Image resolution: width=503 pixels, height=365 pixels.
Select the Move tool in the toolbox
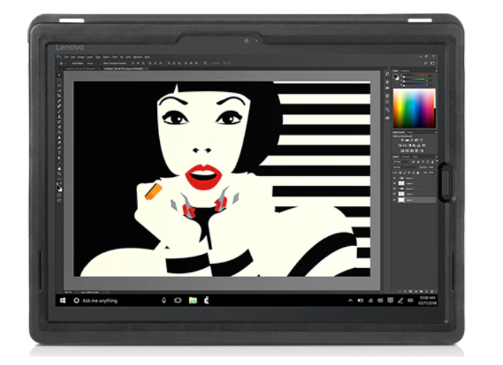[59, 75]
